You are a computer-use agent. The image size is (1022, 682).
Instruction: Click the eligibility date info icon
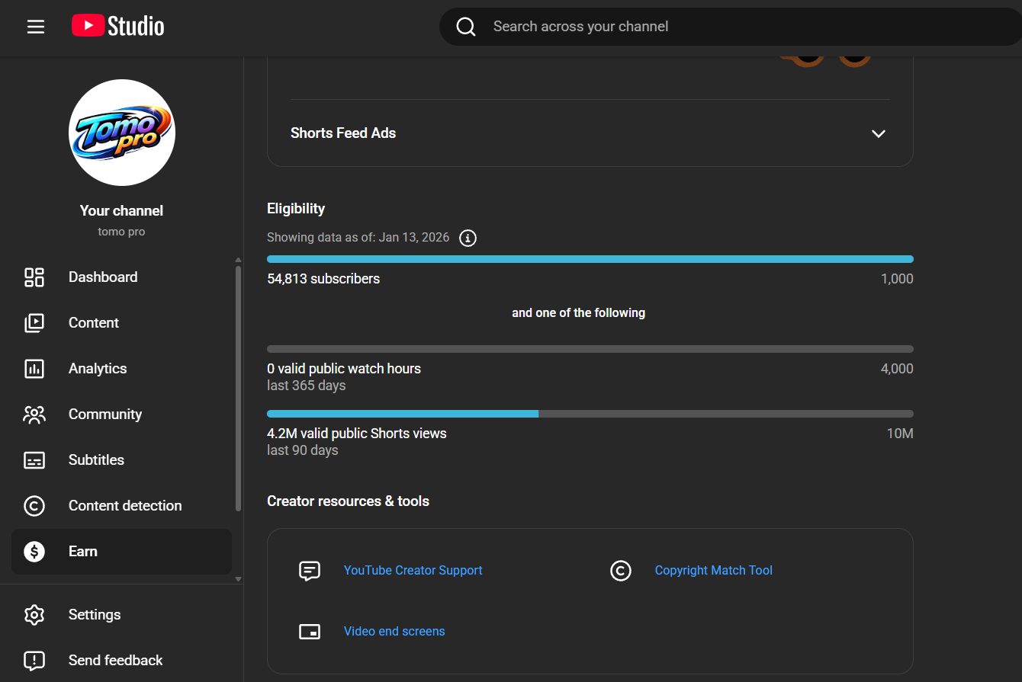click(468, 238)
